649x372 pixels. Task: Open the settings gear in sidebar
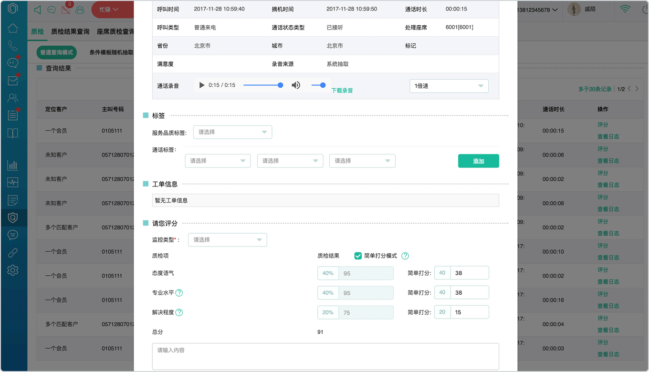tap(13, 270)
